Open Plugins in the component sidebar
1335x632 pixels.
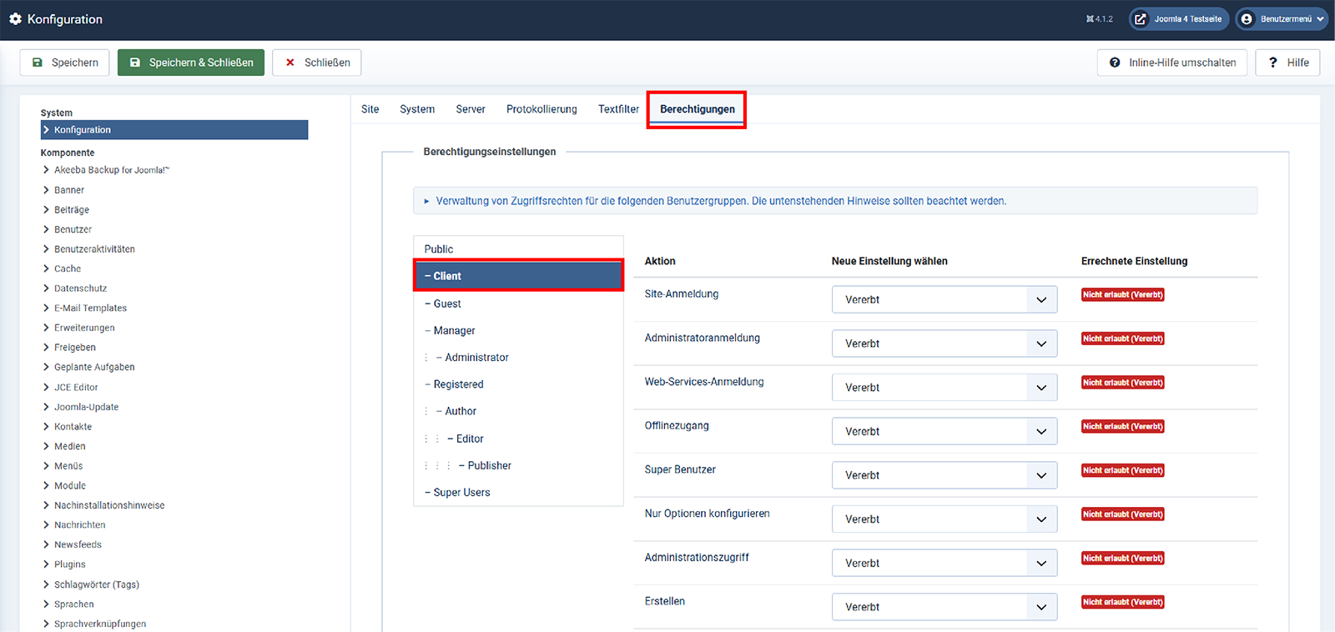[x=70, y=564]
